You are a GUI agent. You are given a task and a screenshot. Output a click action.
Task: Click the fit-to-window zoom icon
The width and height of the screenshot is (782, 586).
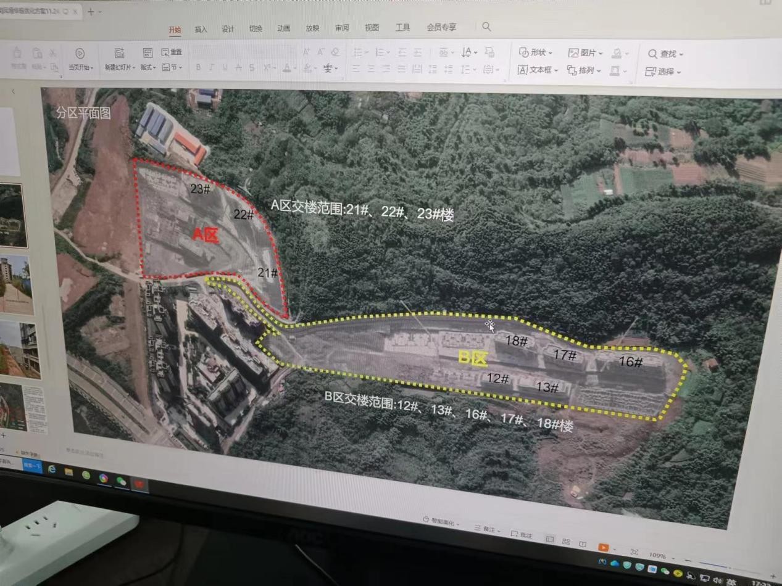pos(634,551)
